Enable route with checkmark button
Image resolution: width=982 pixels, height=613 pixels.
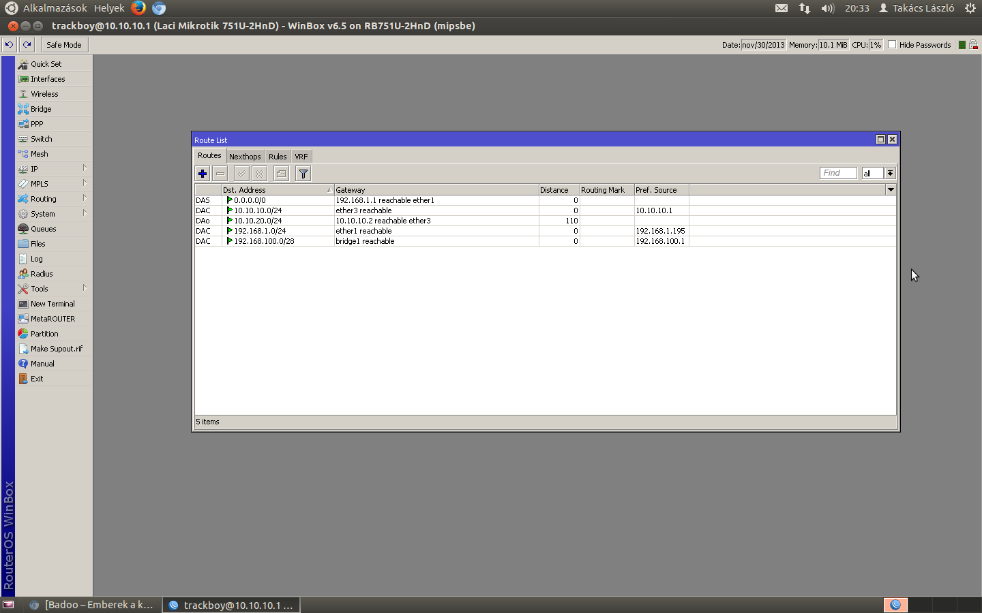click(241, 174)
